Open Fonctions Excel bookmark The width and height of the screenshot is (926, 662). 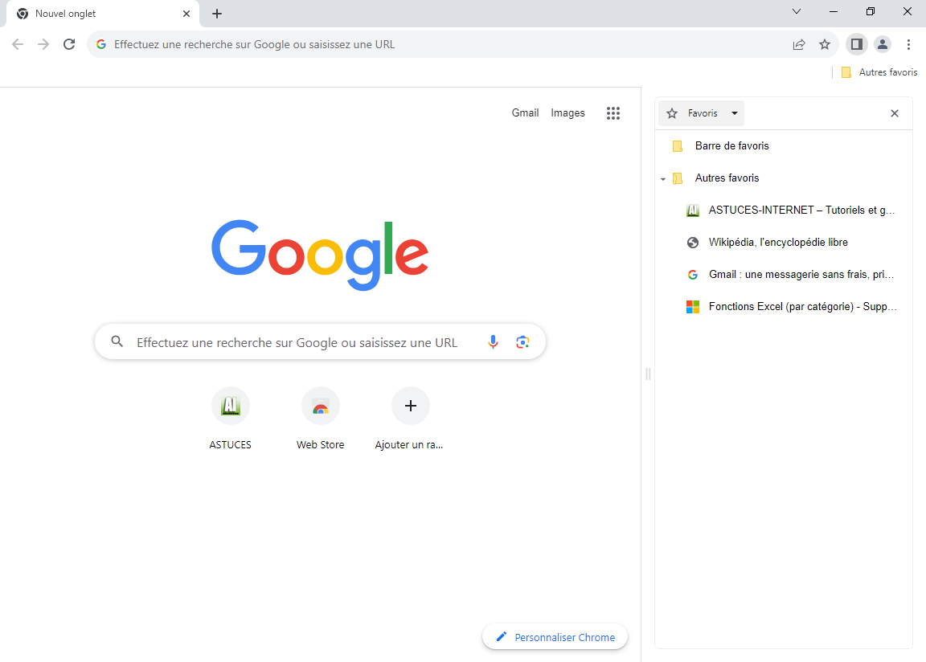[784, 307]
